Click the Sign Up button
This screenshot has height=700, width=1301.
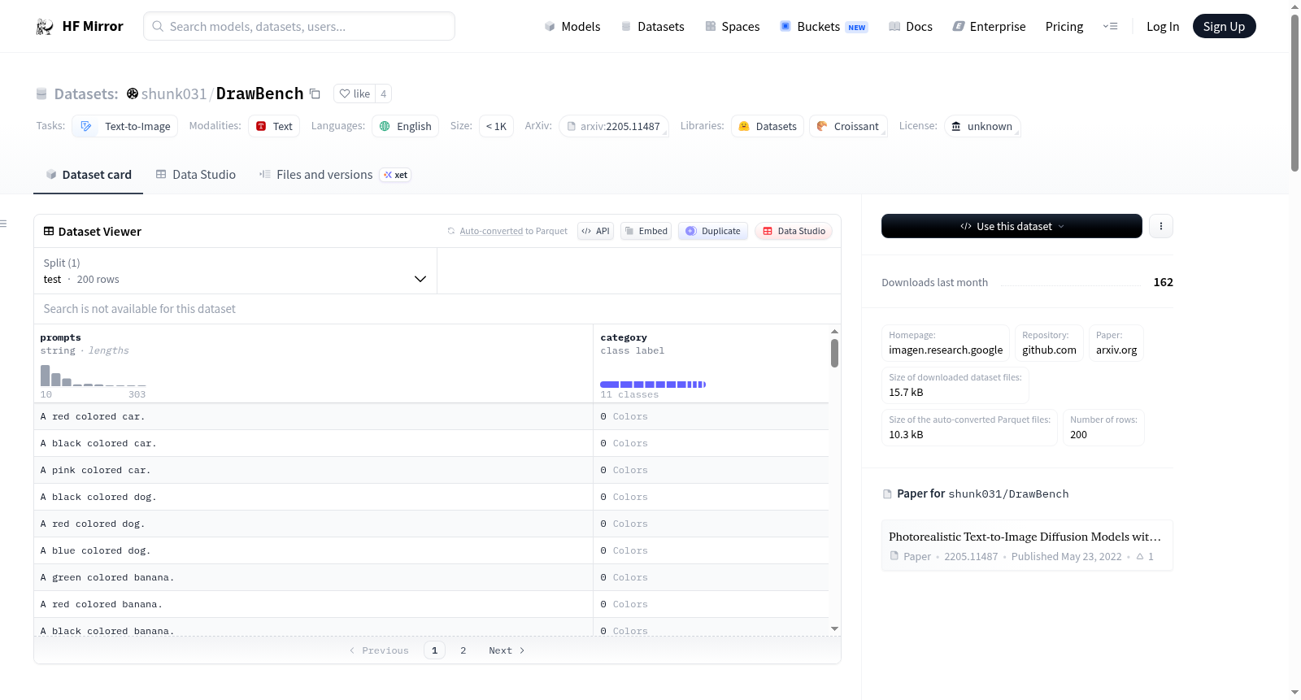pyautogui.click(x=1224, y=26)
